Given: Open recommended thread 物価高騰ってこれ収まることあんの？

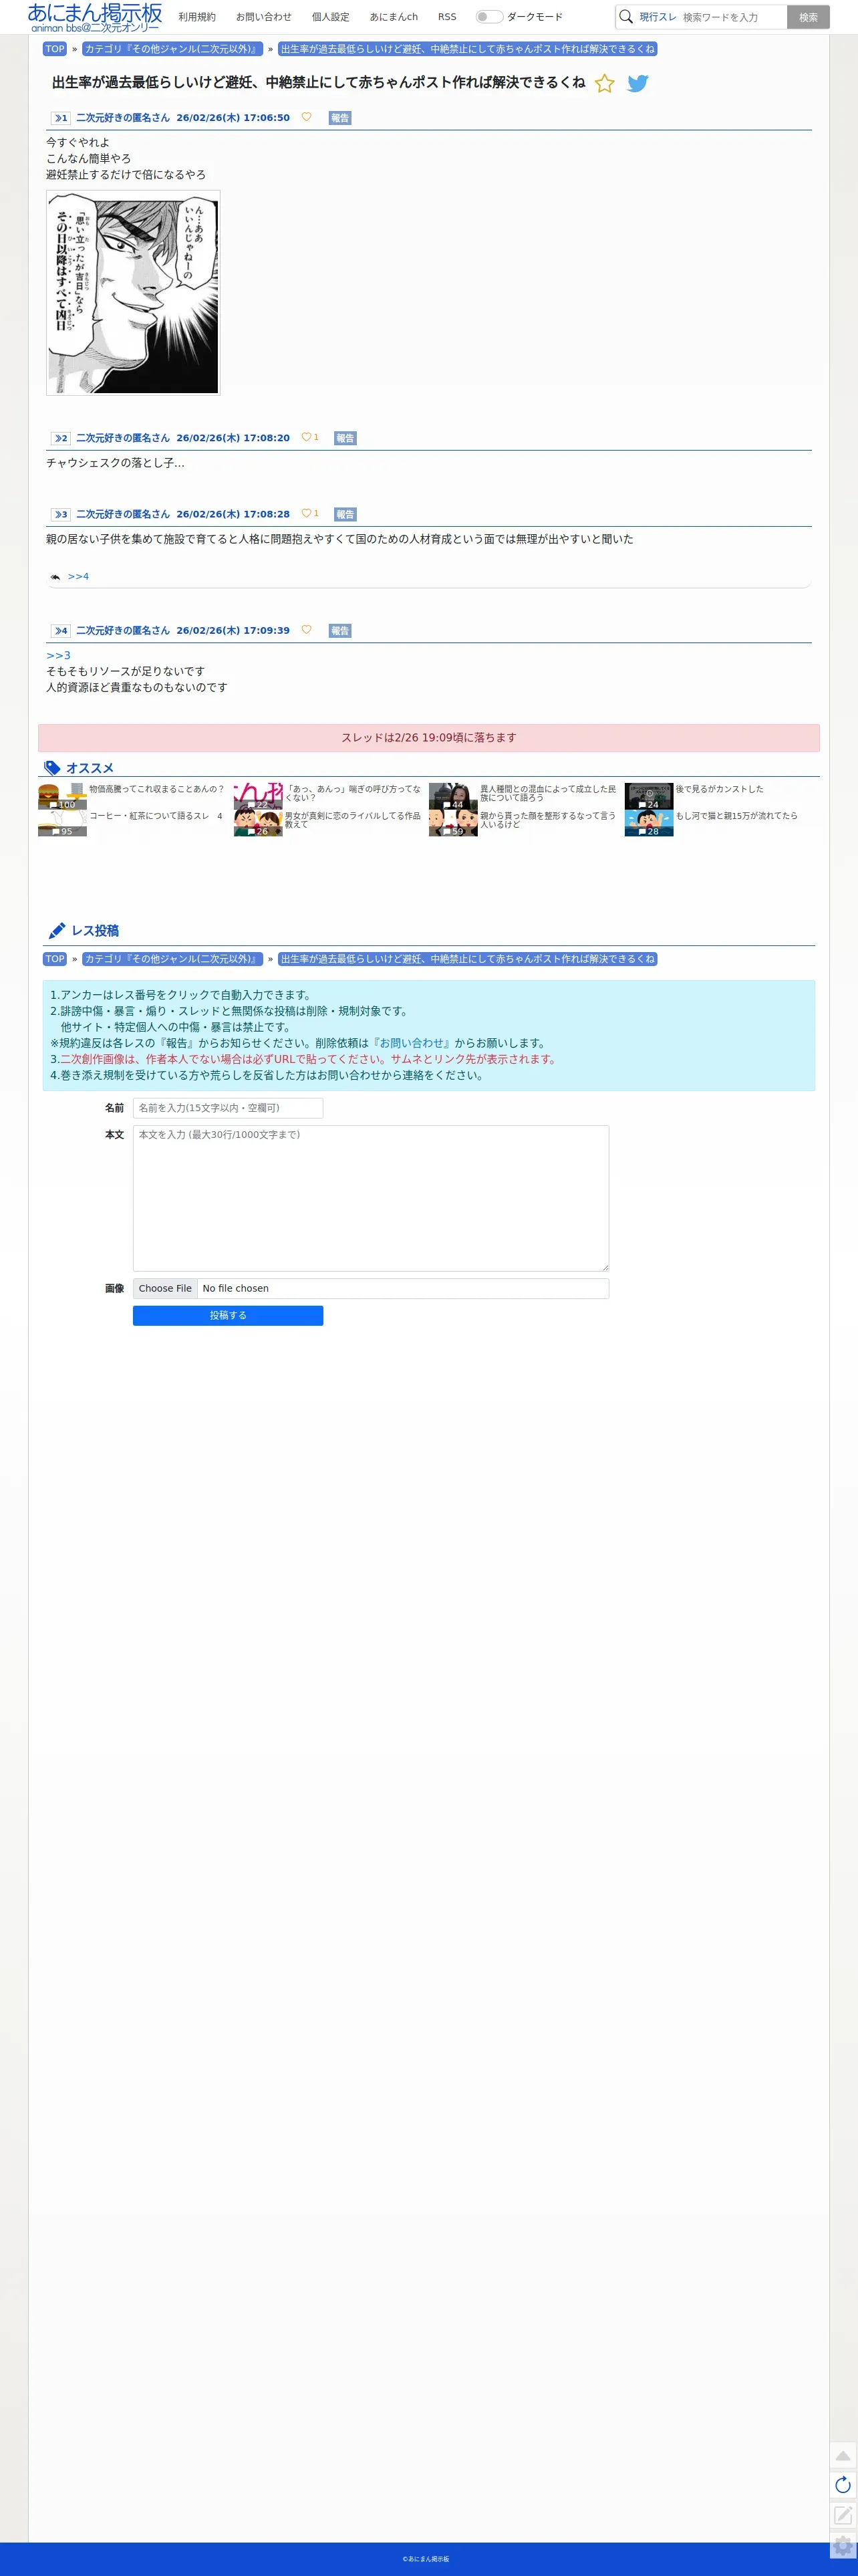Looking at the screenshot, I should 157,789.
